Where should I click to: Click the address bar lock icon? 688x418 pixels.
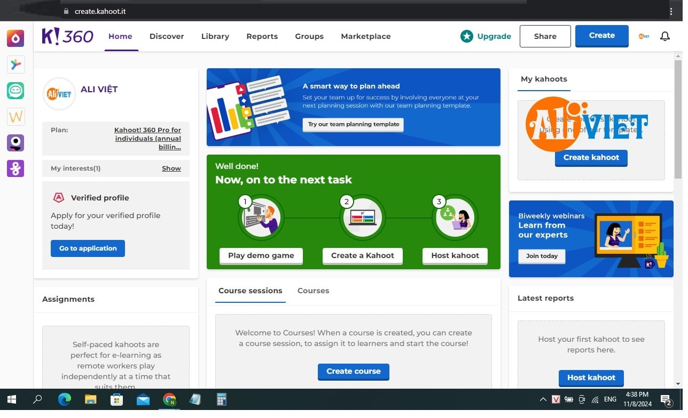66,11
